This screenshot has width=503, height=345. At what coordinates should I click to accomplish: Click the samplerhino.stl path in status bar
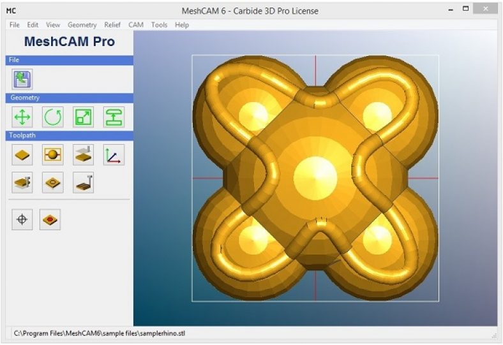click(x=100, y=334)
